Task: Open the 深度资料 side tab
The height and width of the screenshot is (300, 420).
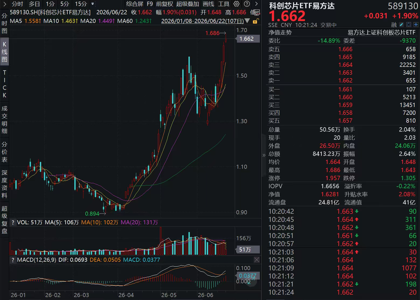Action: tap(4, 184)
